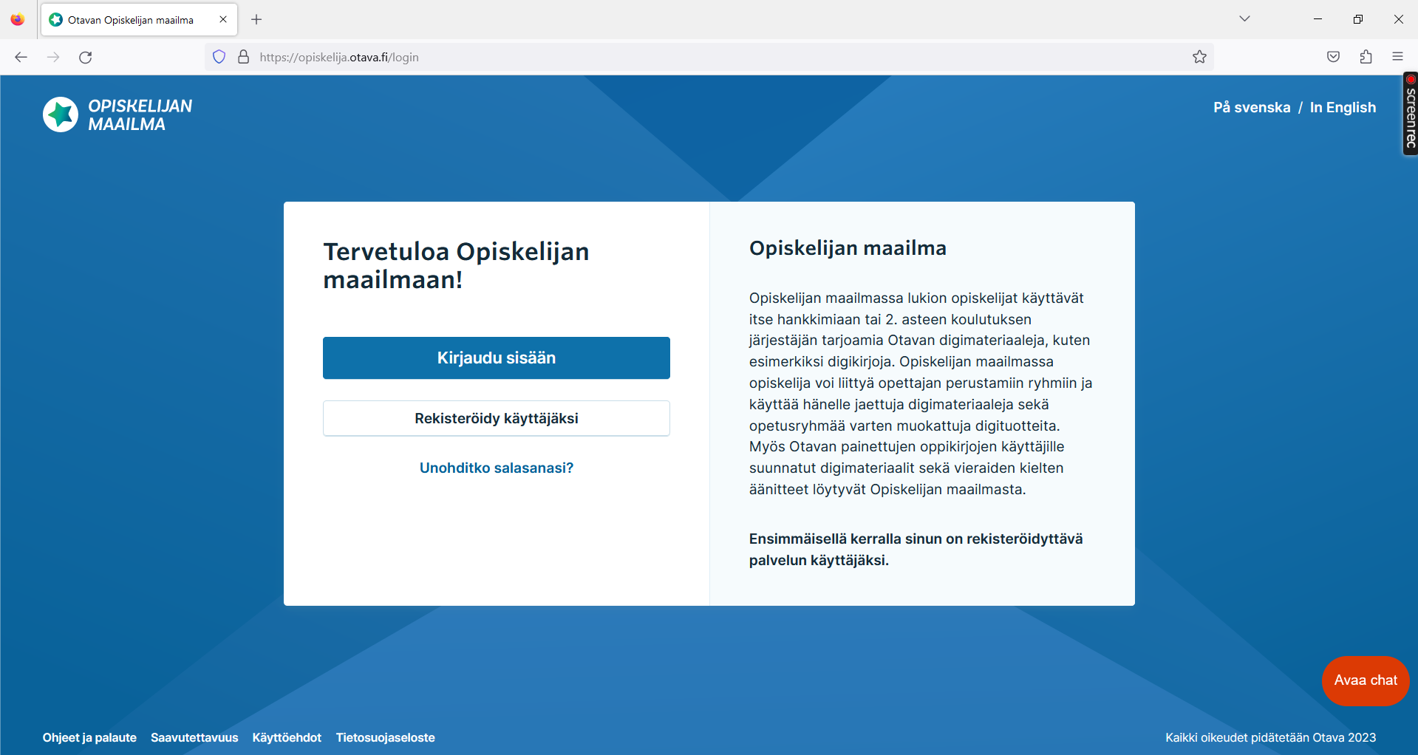Open the Unohditko salasanasi? link
Image resolution: width=1418 pixels, height=755 pixels.
pyautogui.click(x=497, y=468)
